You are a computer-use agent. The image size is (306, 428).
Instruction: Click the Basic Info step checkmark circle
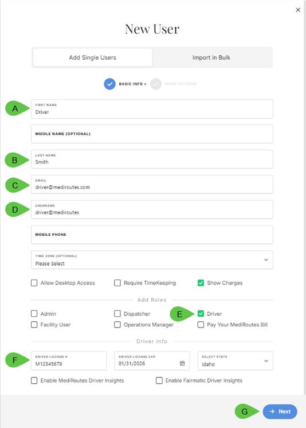click(x=109, y=84)
